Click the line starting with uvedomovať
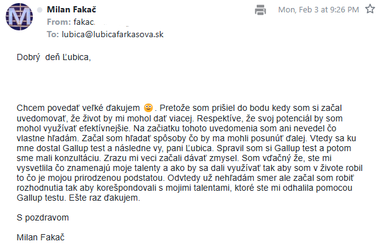 pyautogui.click(x=180, y=118)
